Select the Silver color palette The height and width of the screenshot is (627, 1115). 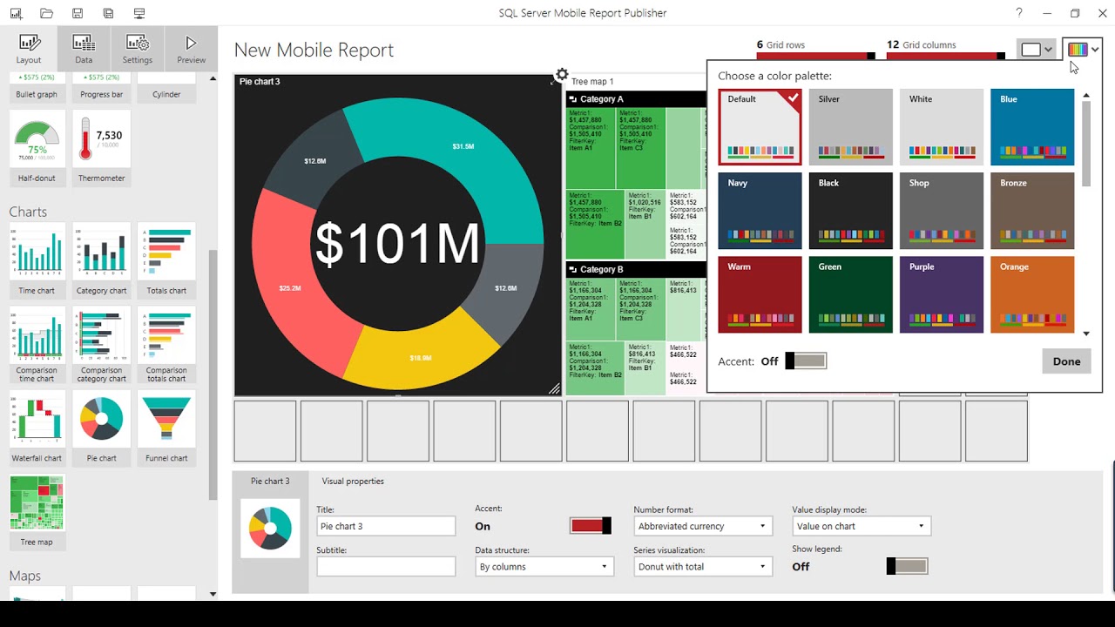tap(850, 127)
